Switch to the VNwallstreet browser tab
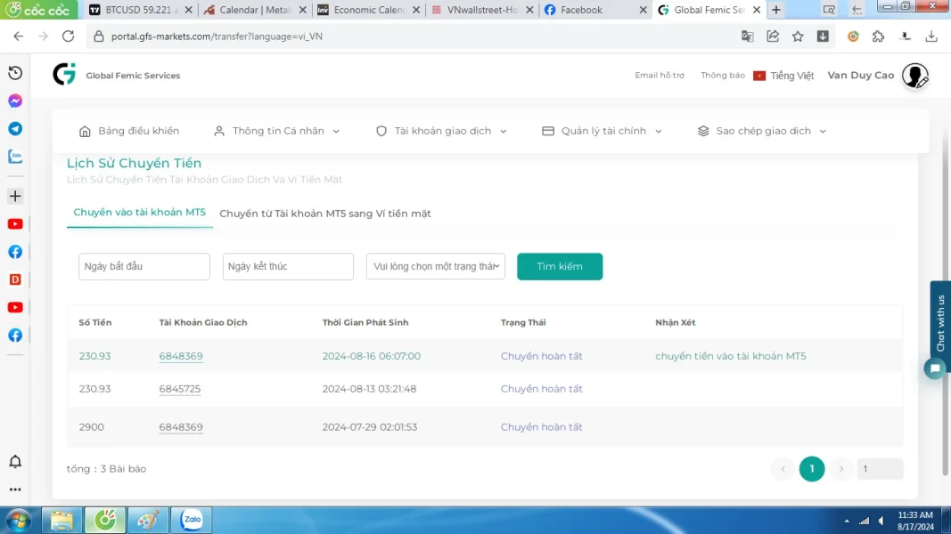 [482, 10]
